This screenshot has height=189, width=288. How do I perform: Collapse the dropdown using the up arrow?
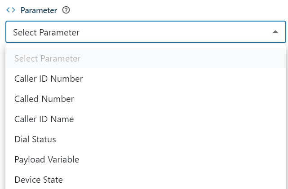point(275,32)
